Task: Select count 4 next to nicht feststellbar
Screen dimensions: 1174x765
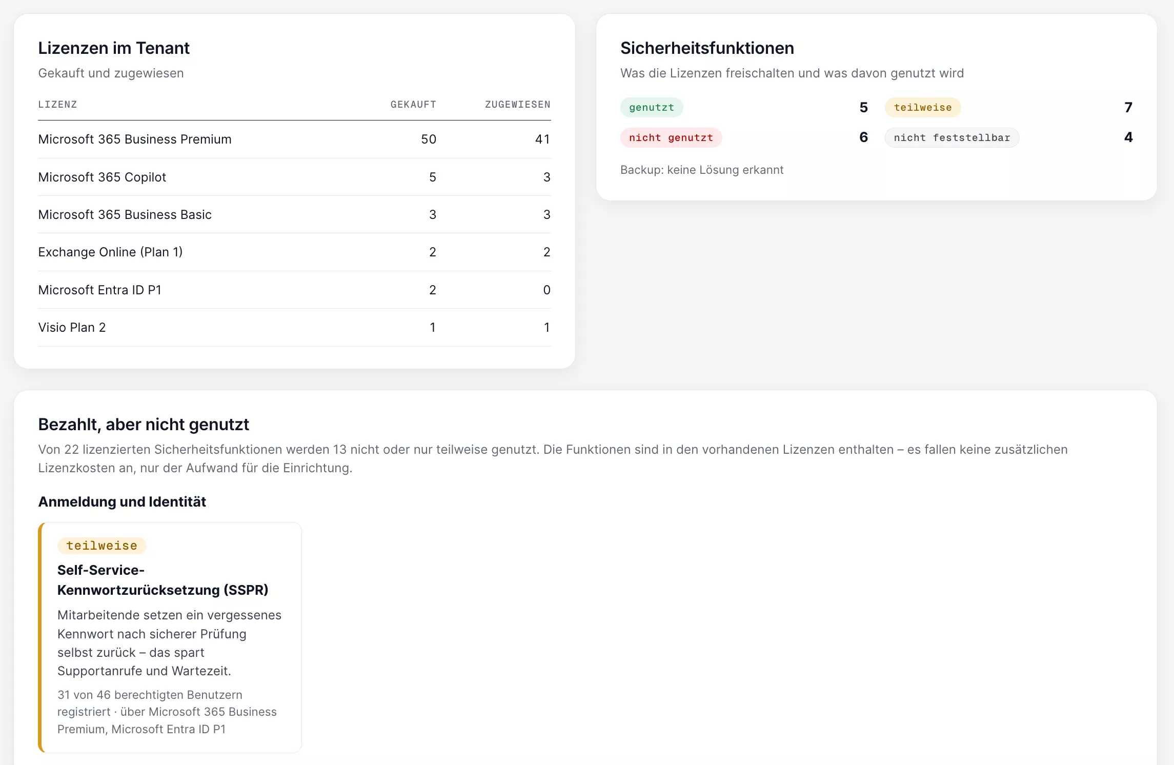Action: coord(1128,137)
